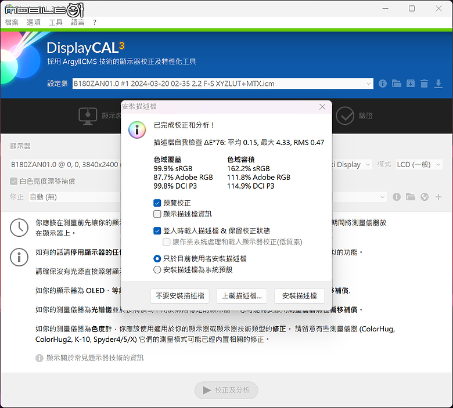Enable 顯示描述檔資訊 checkbox
453x408 pixels.
[x=157, y=214]
